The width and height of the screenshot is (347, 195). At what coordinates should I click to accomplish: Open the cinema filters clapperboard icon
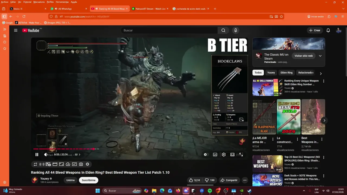55,164
